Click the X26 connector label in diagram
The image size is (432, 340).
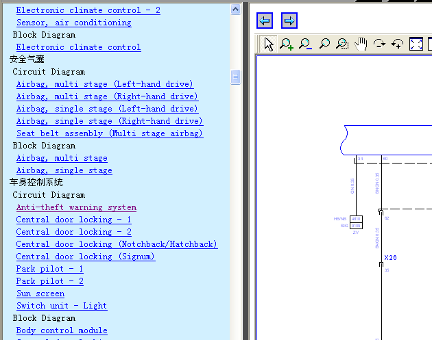click(x=390, y=258)
